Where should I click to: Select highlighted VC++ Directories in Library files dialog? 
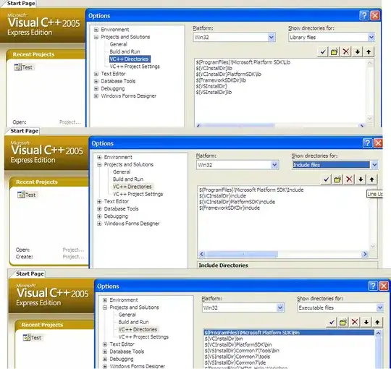pos(130,59)
